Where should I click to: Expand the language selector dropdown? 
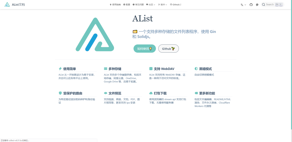pyautogui.click(x=243, y=5)
